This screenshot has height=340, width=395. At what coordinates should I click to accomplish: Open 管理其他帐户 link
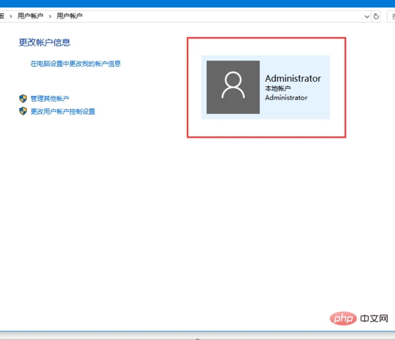tap(49, 98)
